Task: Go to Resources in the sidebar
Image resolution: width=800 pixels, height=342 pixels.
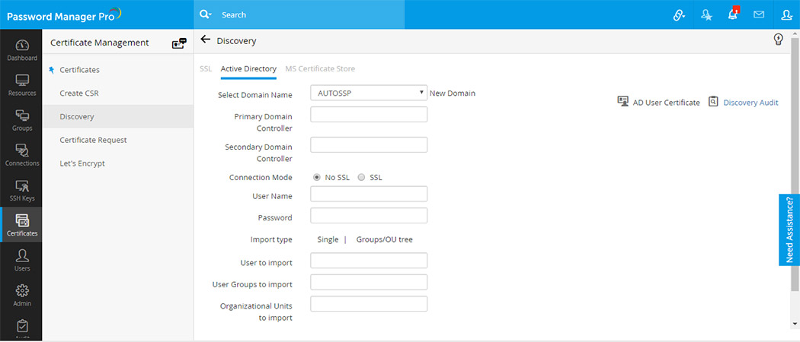Action: (21, 85)
